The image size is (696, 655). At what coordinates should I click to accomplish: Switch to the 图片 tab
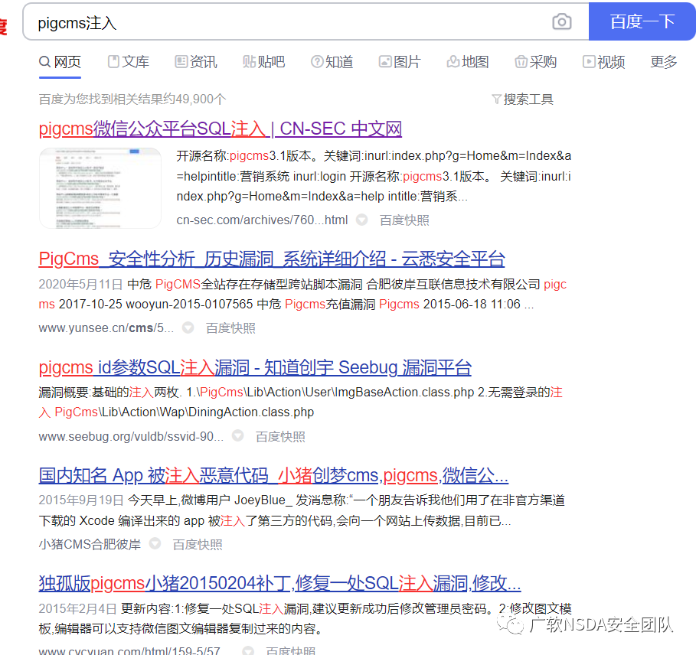(x=400, y=62)
